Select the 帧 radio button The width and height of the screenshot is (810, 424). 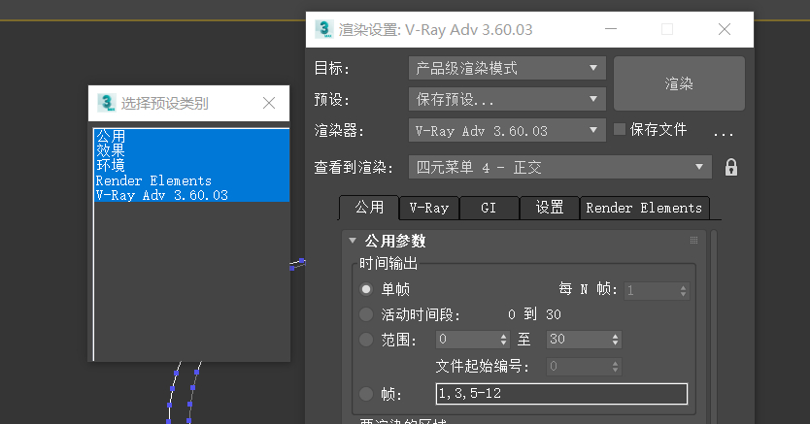click(x=366, y=394)
